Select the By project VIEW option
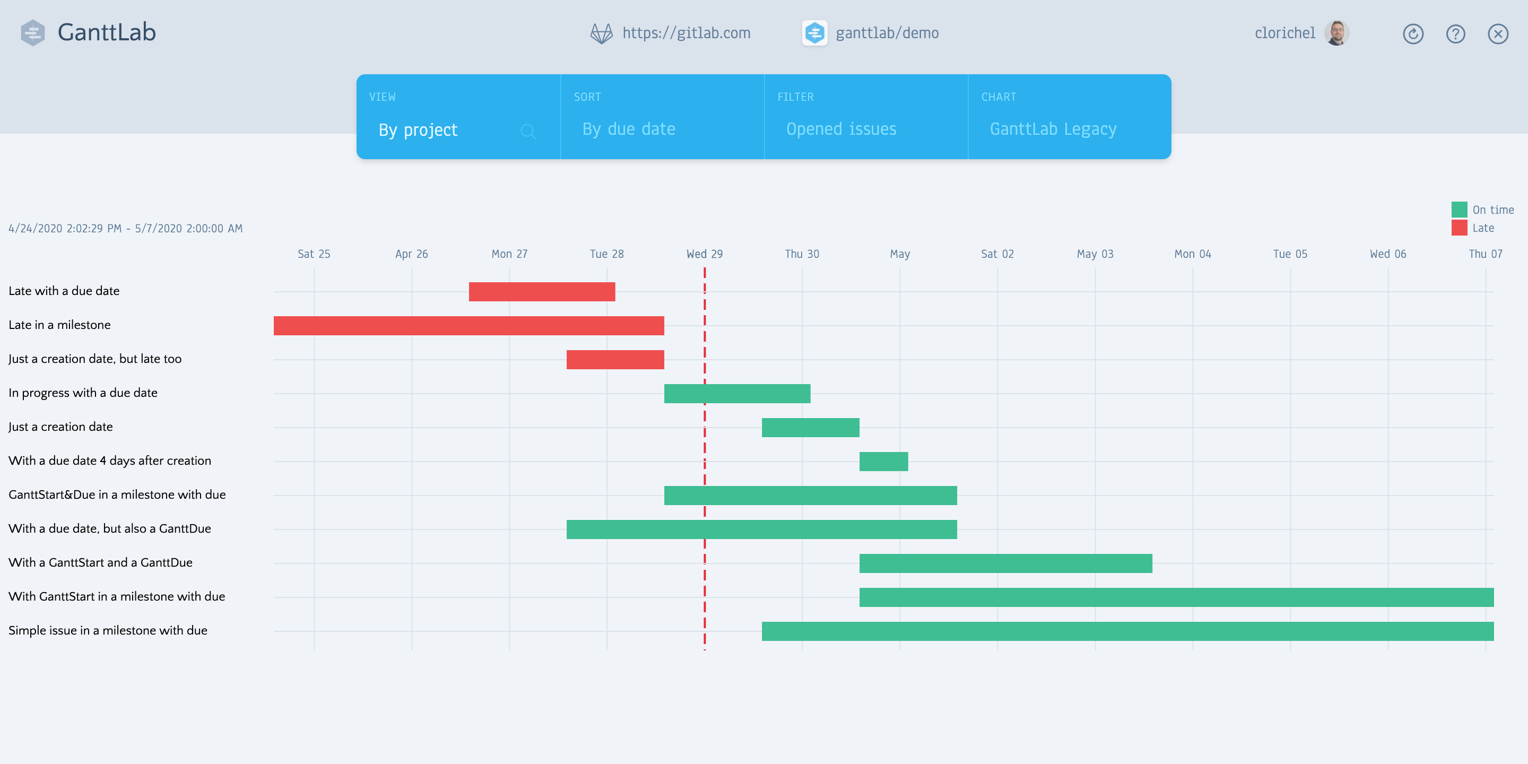Viewport: 1528px width, 764px height. (417, 128)
